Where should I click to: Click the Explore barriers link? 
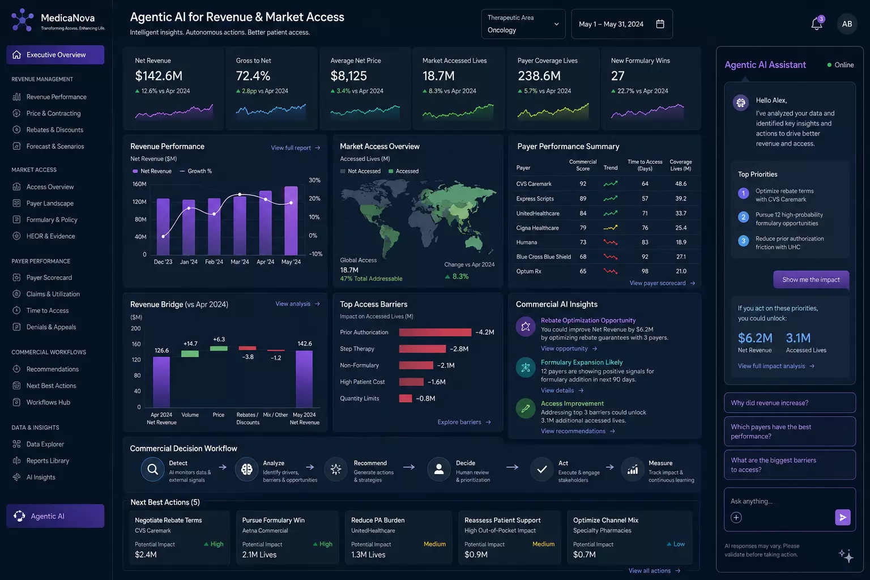tap(464, 422)
